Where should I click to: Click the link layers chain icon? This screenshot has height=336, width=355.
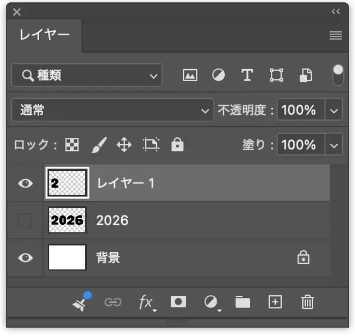(113, 302)
